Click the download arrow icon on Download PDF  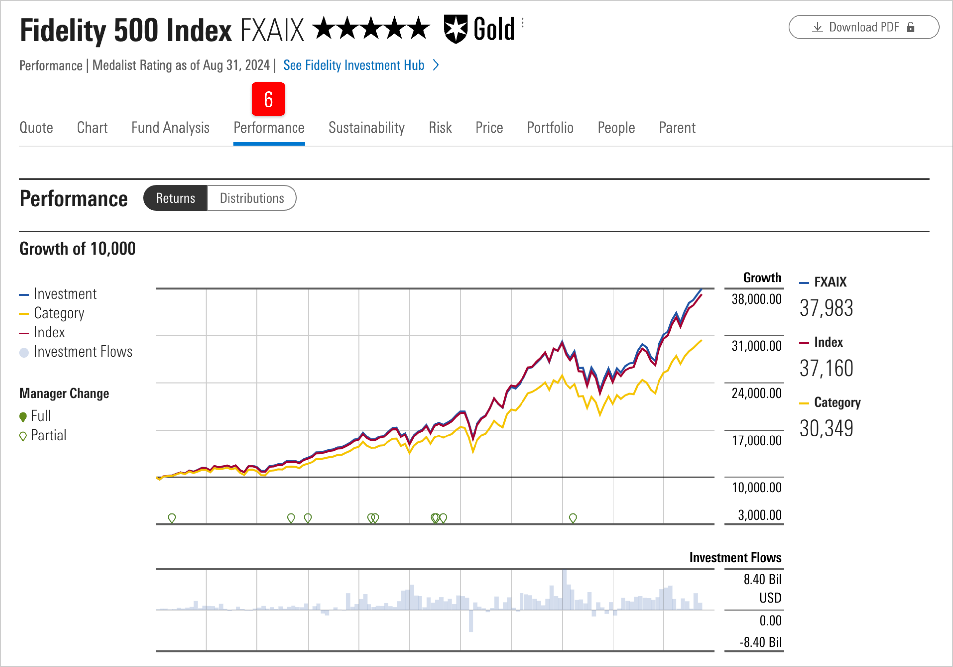(817, 27)
